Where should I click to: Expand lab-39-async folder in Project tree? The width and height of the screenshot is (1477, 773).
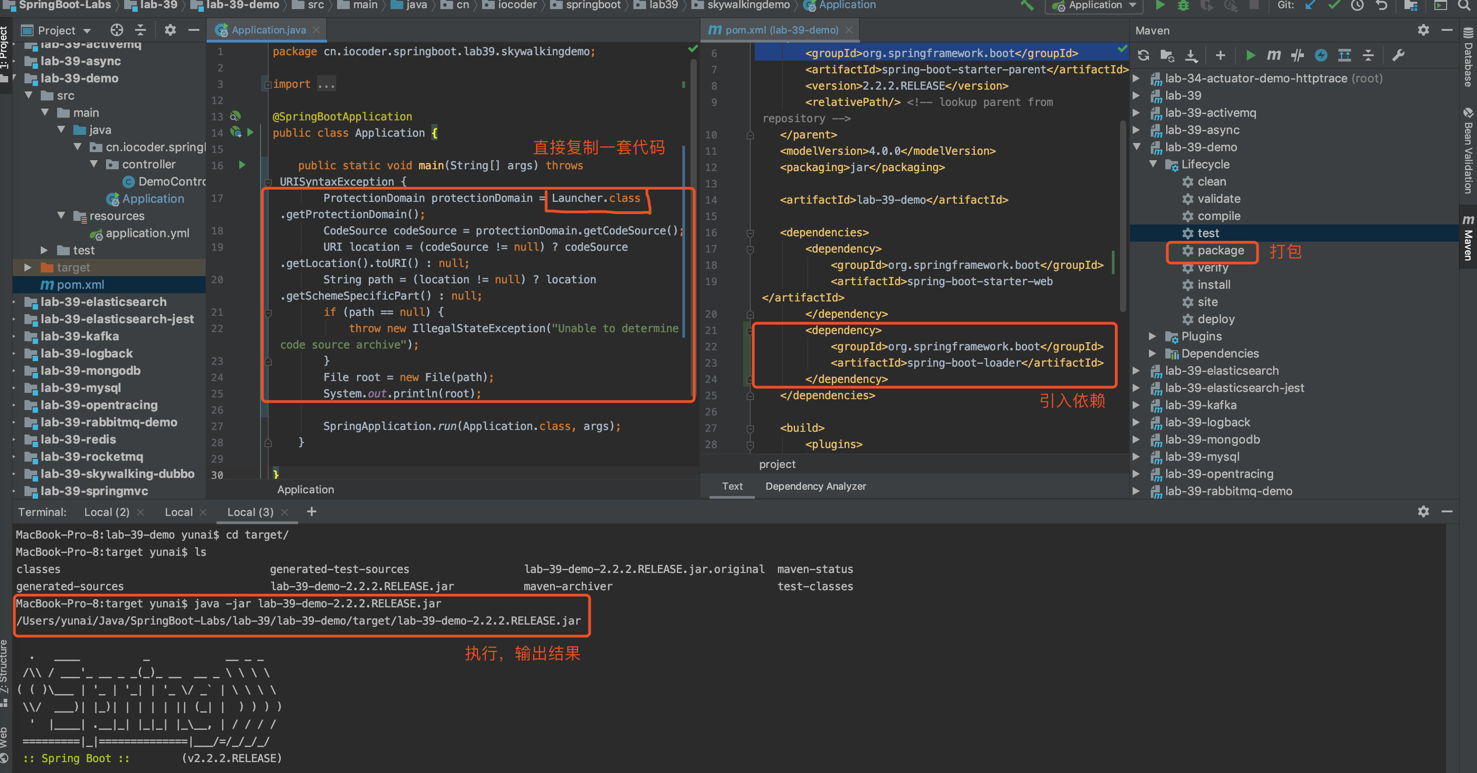coord(14,61)
